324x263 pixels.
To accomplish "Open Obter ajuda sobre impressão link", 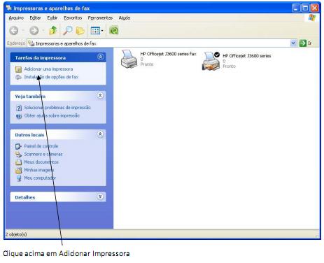I will [x=52, y=115].
